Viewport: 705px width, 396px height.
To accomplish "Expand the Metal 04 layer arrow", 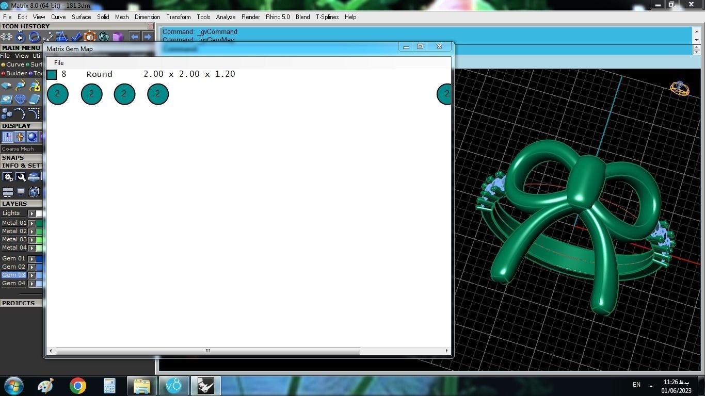I will 31,248.
